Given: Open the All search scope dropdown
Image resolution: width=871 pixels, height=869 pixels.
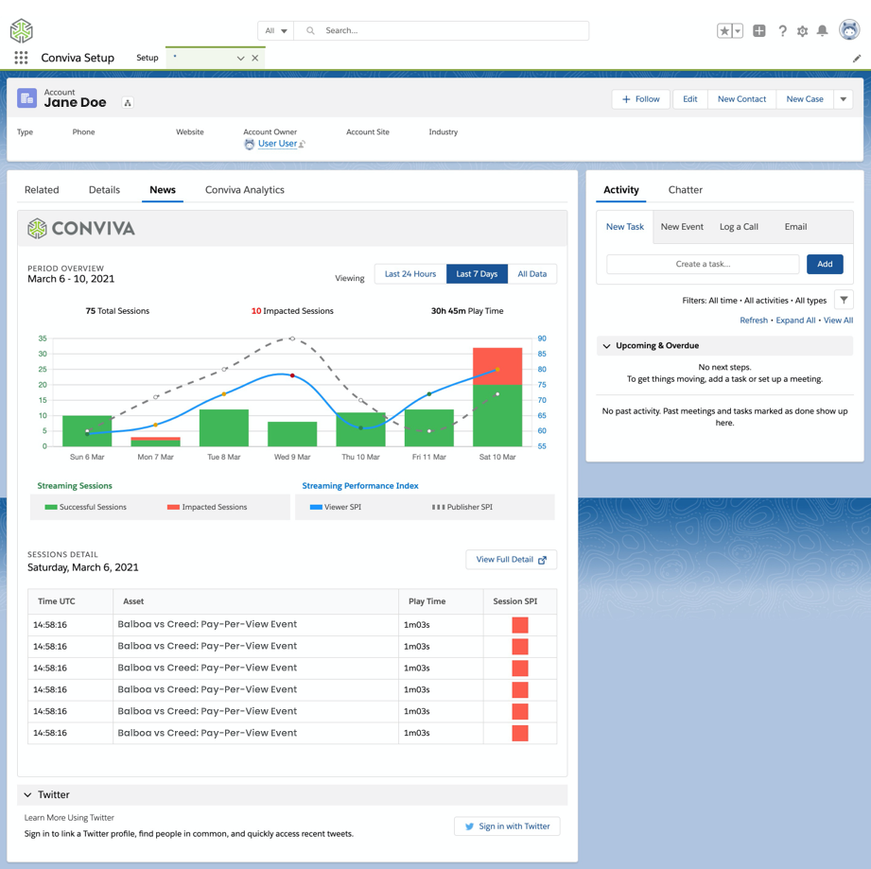Looking at the screenshot, I should pyautogui.click(x=275, y=30).
